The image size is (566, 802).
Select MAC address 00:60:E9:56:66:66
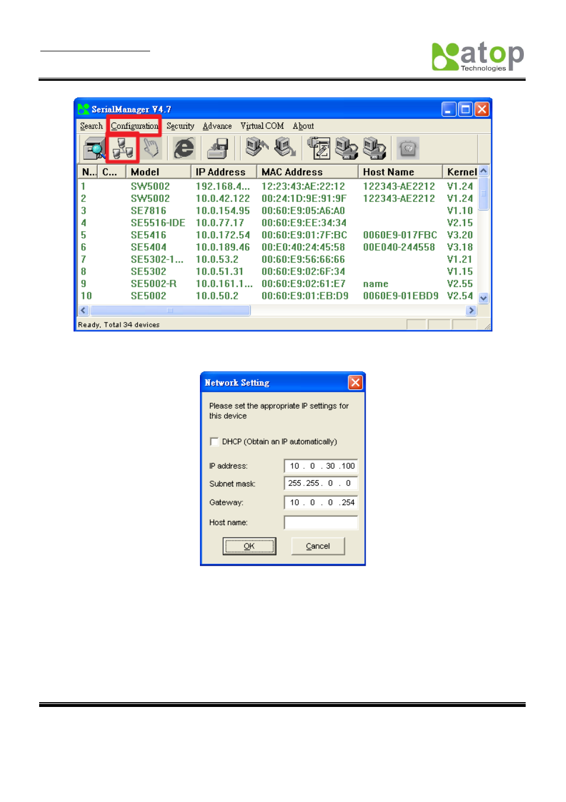(x=303, y=260)
